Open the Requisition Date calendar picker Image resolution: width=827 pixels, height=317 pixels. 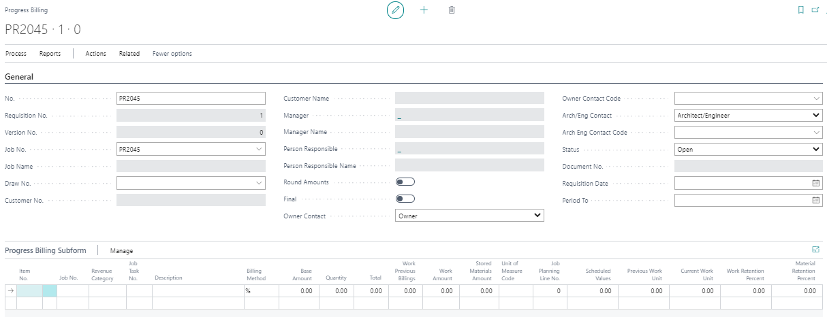point(816,184)
